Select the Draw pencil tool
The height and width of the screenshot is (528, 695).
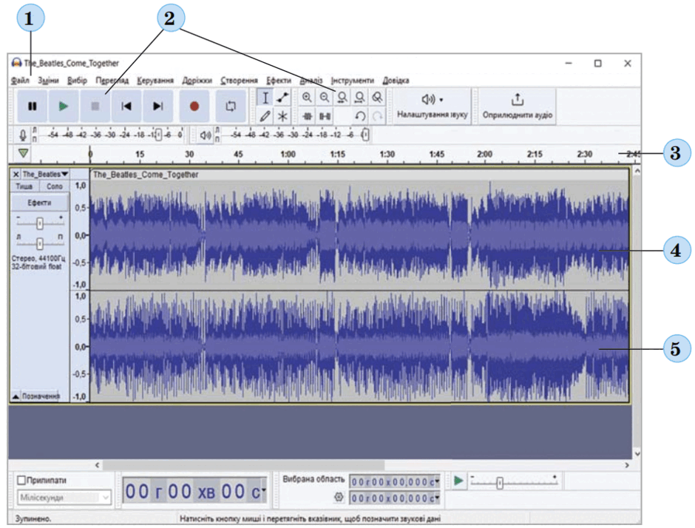[x=265, y=116]
